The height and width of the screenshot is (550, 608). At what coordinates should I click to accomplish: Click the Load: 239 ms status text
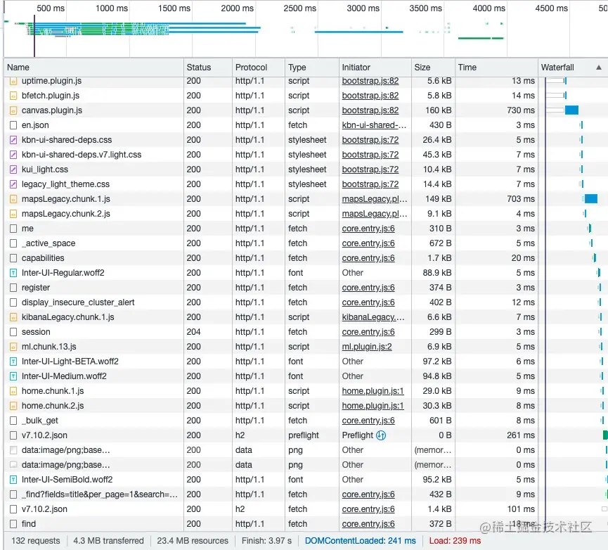(x=455, y=541)
